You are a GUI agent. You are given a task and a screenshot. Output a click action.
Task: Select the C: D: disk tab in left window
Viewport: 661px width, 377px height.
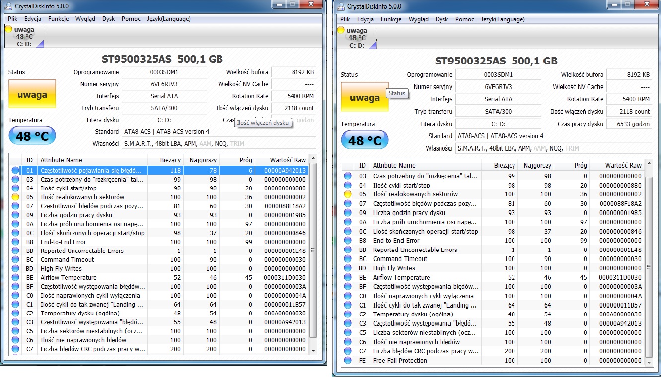click(x=24, y=37)
